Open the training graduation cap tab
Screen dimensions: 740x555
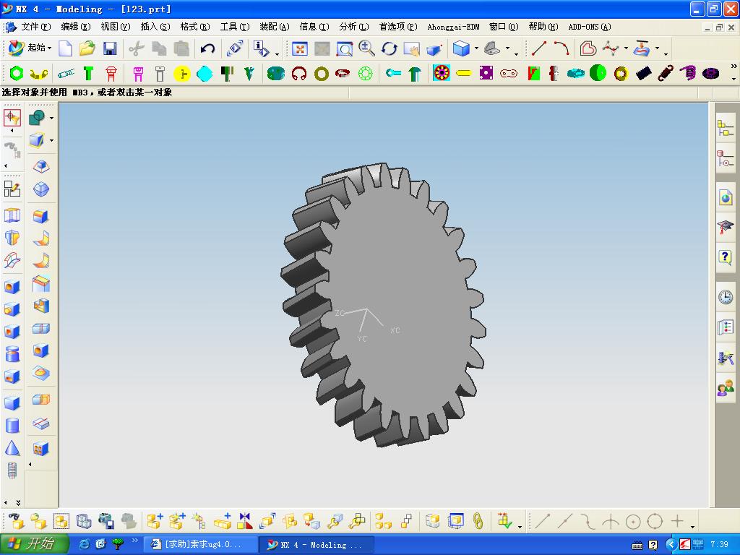(726, 228)
